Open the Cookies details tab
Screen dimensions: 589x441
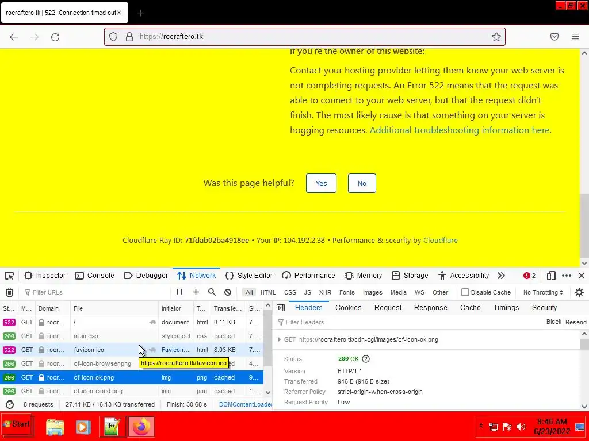(348, 308)
